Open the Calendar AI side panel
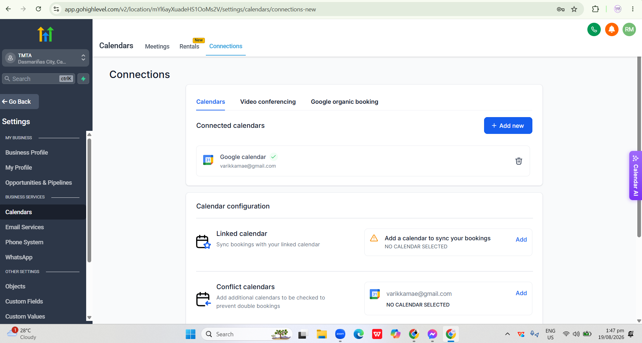The height and width of the screenshot is (343, 642). [x=635, y=175]
